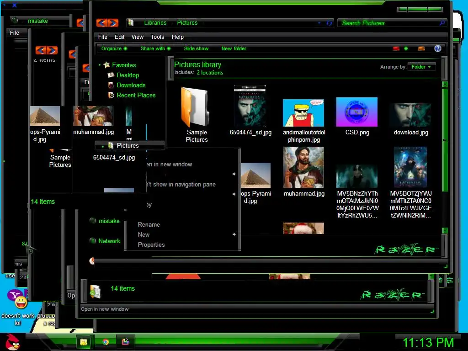Select the download.jpg thumbnail
The height and width of the screenshot is (351, 468).
(411, 115)
